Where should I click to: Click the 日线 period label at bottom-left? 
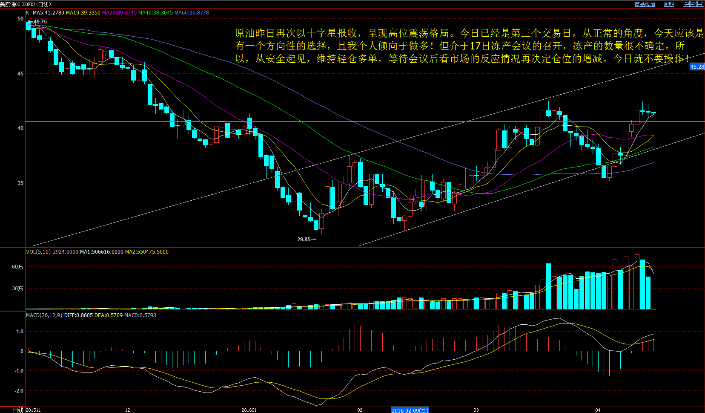click(18, 410)
